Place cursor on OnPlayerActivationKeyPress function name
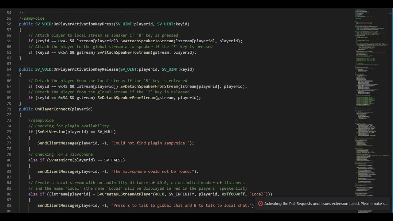 click(84, 24)
